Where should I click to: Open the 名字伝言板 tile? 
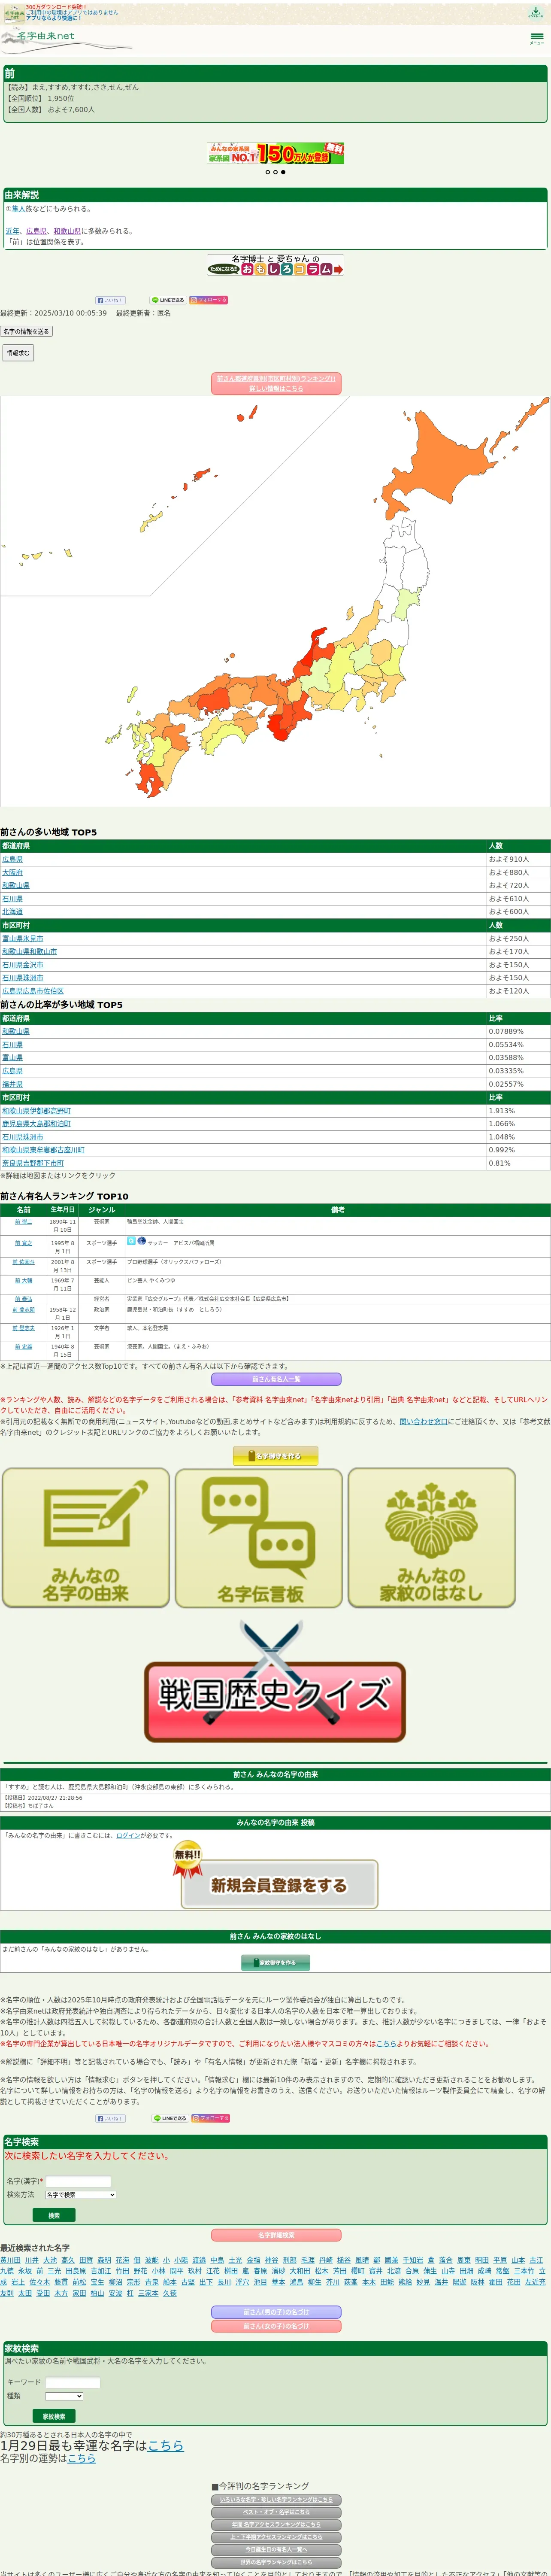[x=259, y=1537]
